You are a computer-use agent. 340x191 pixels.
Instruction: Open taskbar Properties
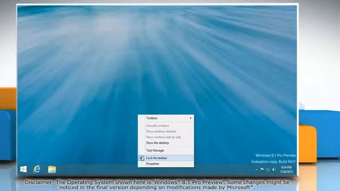pos(166,164)
